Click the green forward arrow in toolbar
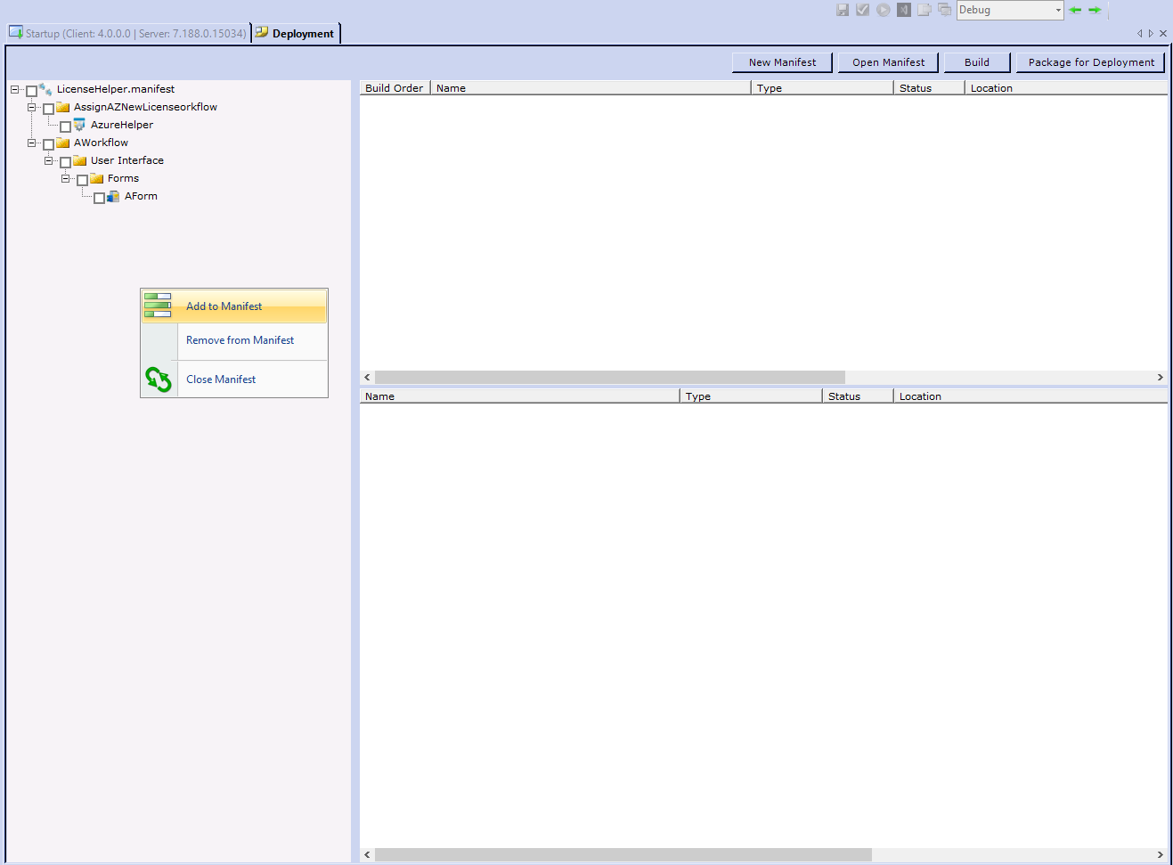Image resolution: width=1173 pixels, height=865 pixels. click(1095, 10)
